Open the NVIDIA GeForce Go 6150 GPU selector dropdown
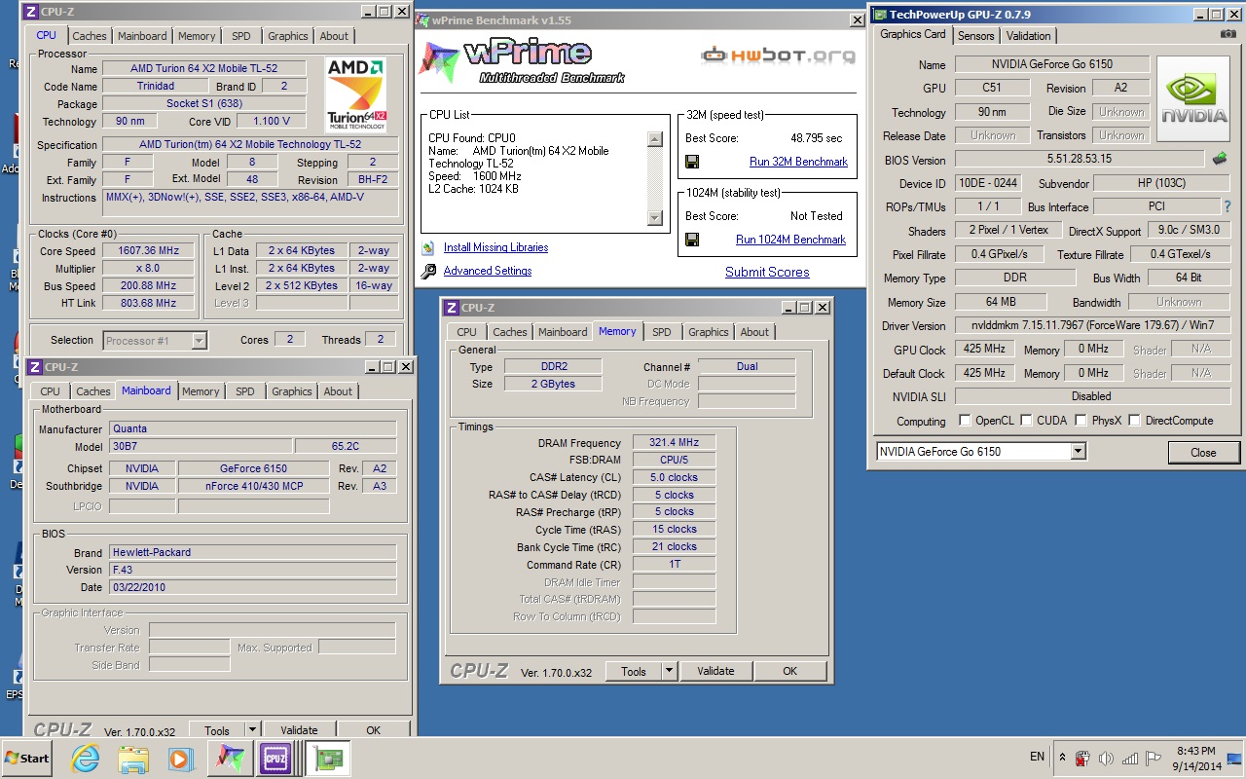Image resolution: width=1246 pixels, height=779 pixels. pyautogui.click(x=1078, y=452)
